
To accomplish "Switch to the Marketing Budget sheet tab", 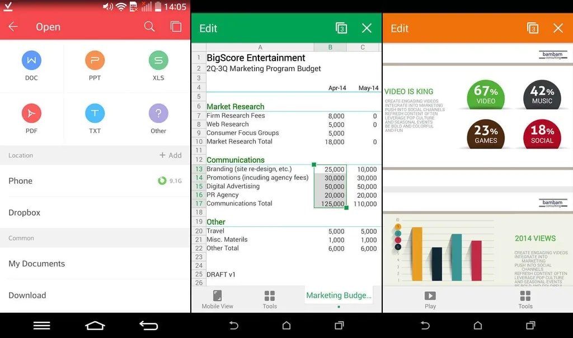I will coord(339,296).
